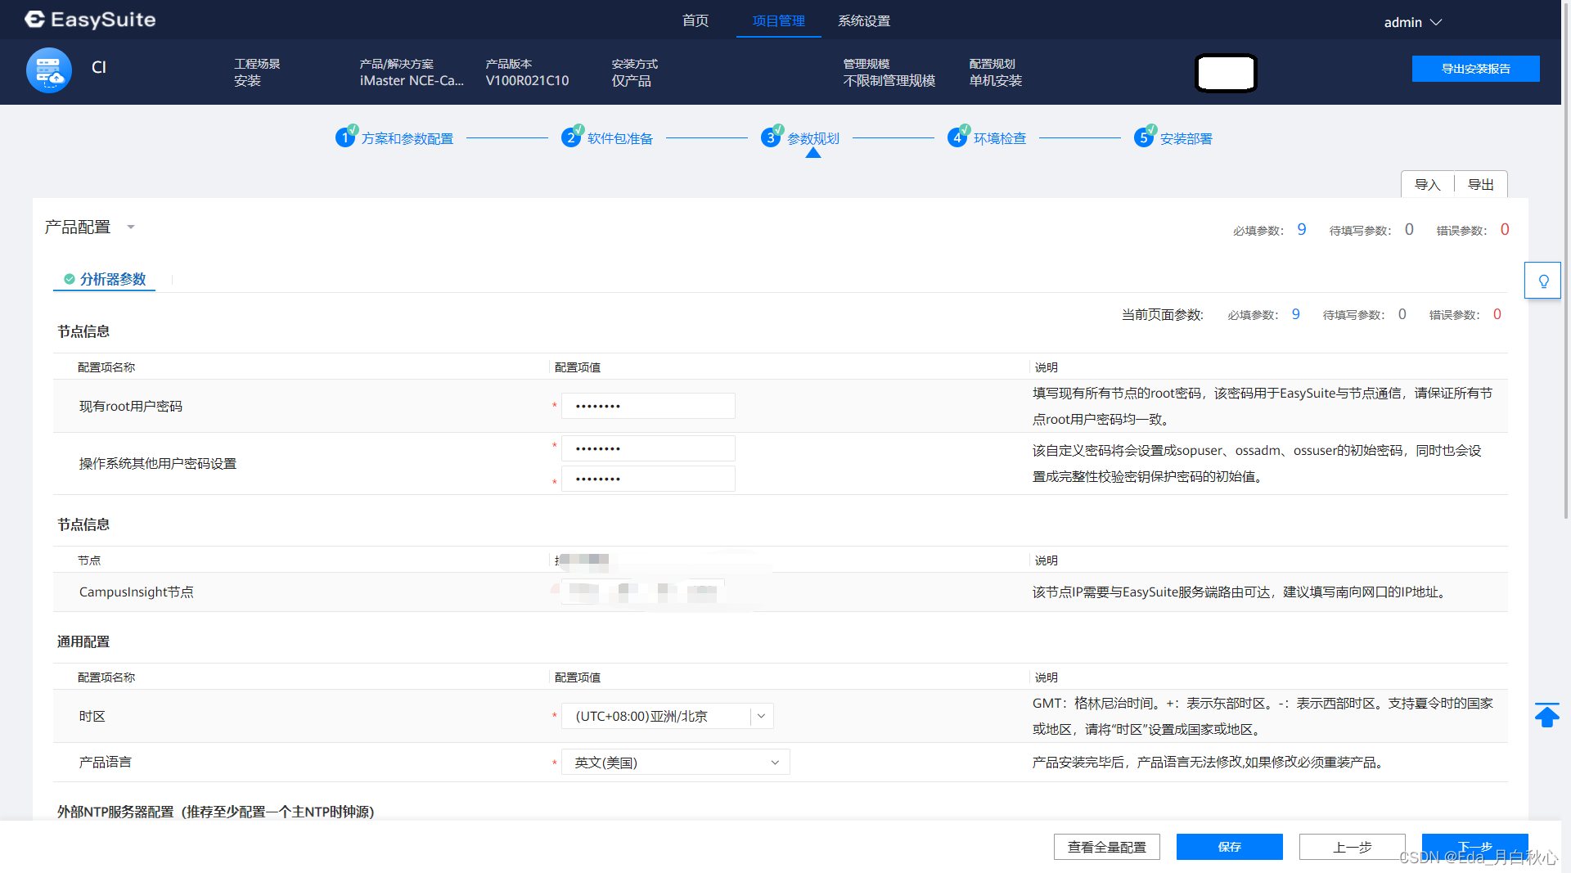Open 项目管理 menu
1571x873 pixels.
click(x=779, y=20)
